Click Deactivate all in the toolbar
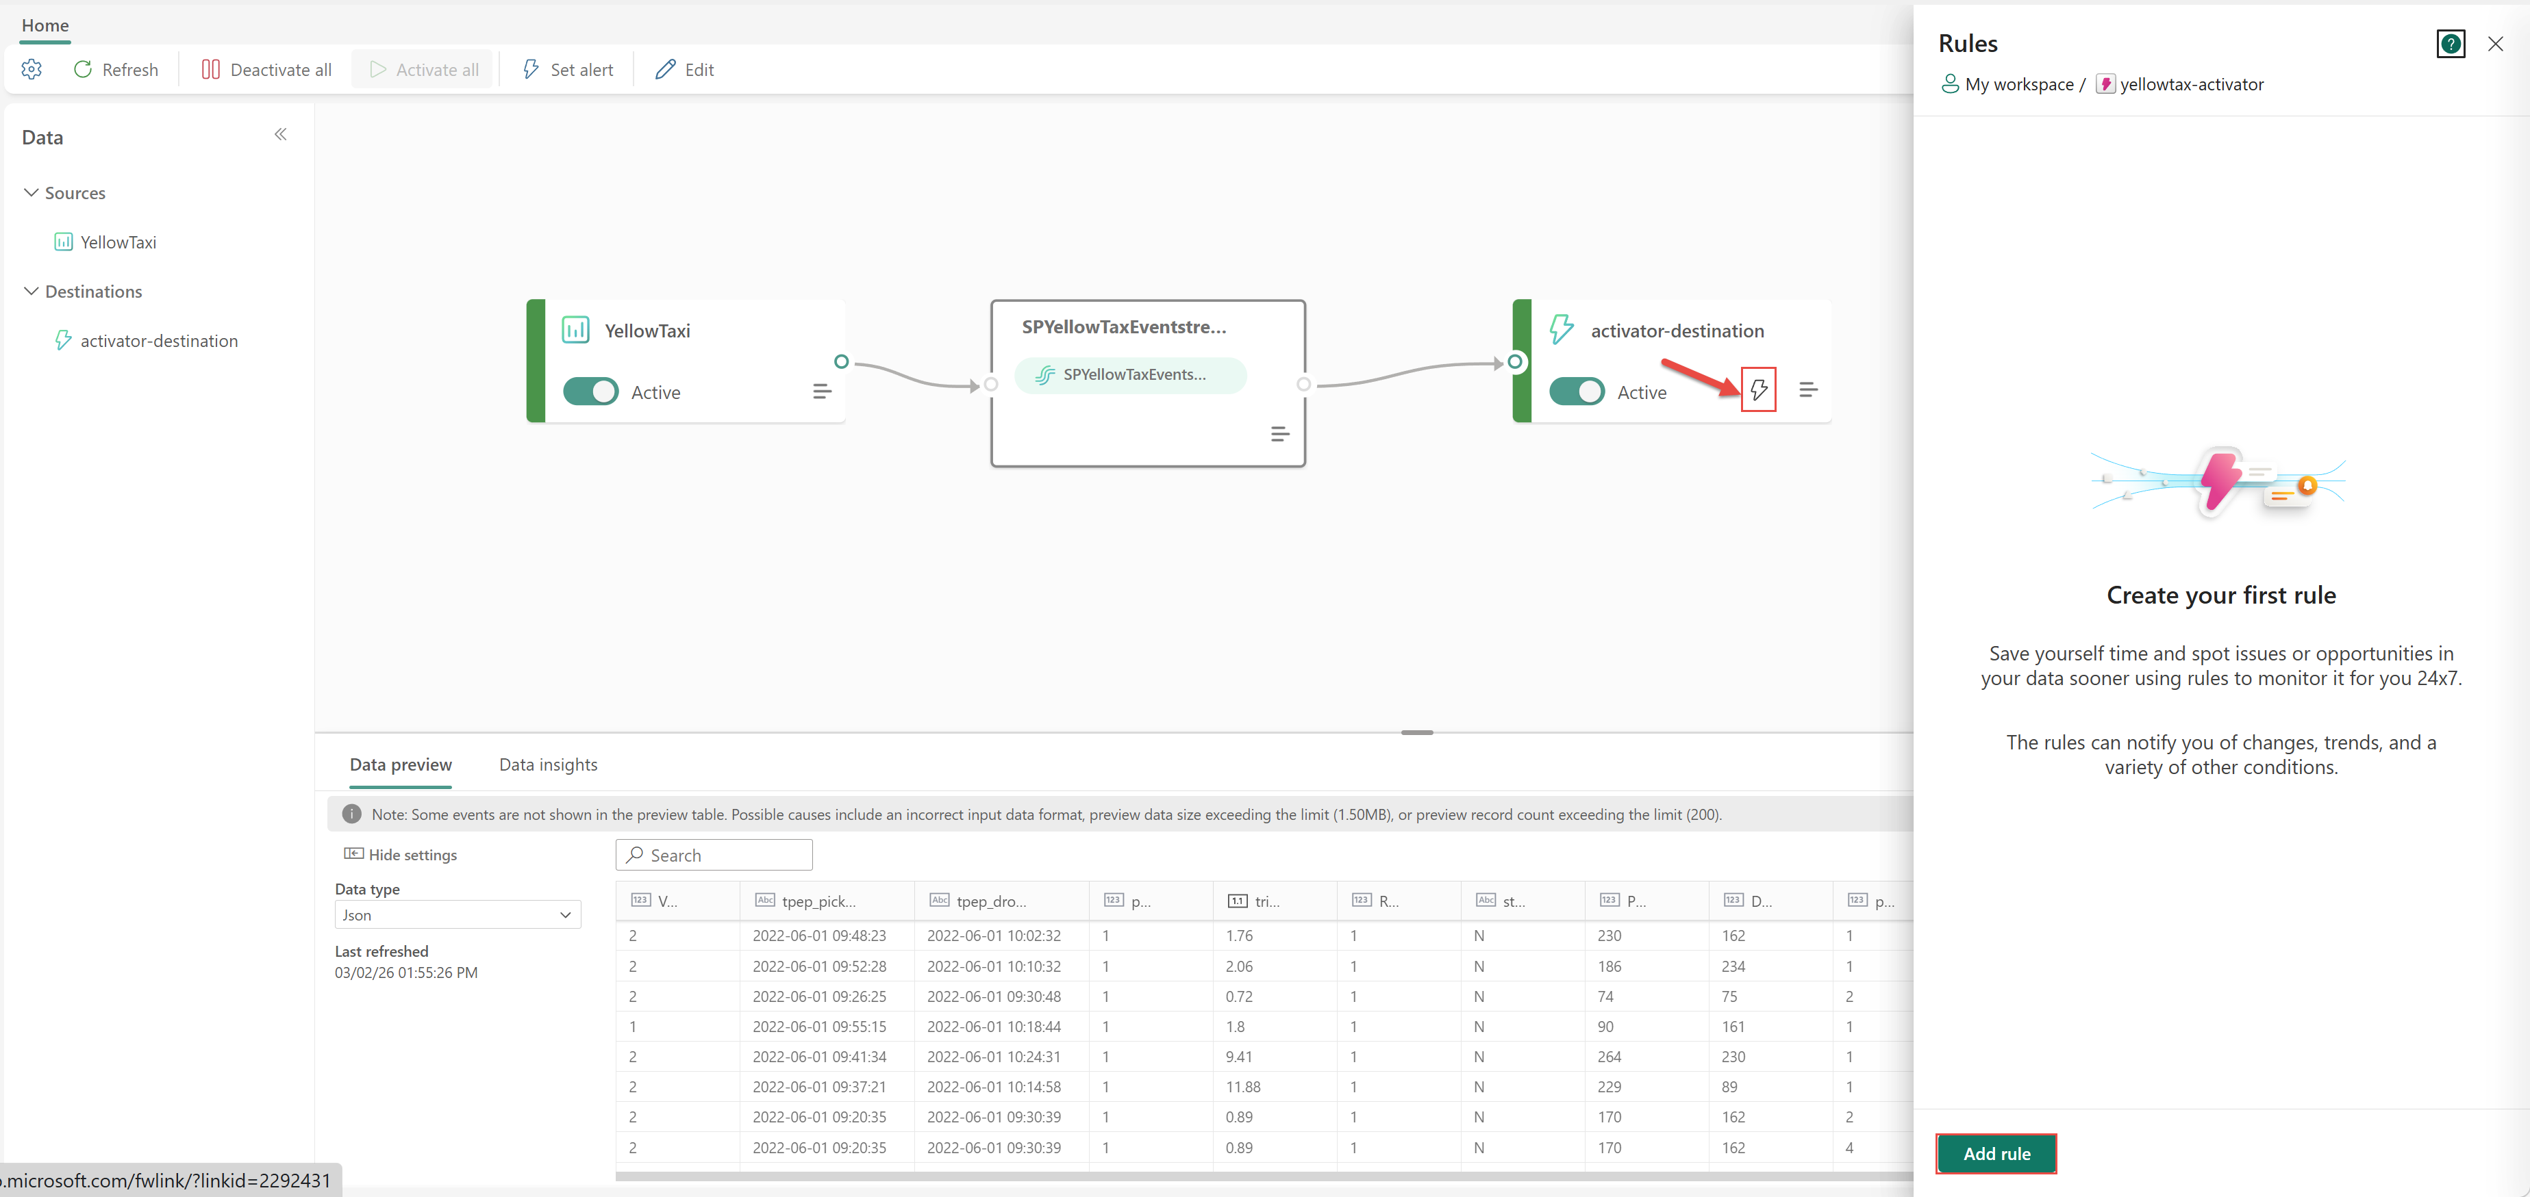Viewport: 2530px width, 1197px height. point(266,70)
